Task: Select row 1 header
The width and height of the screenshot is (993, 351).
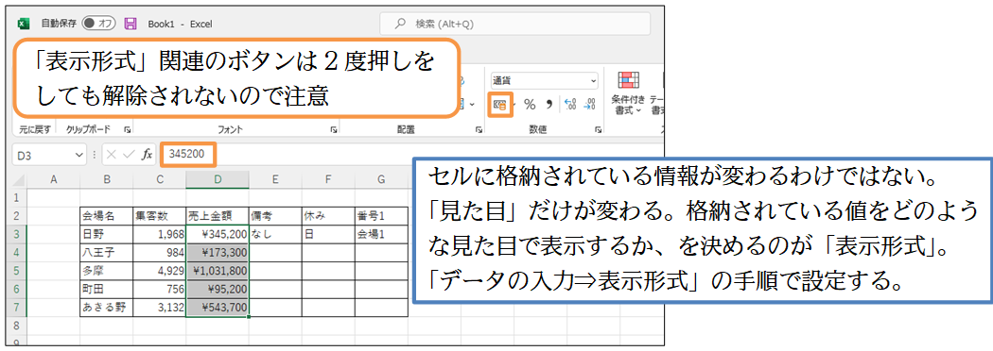Action: [17, 197]
